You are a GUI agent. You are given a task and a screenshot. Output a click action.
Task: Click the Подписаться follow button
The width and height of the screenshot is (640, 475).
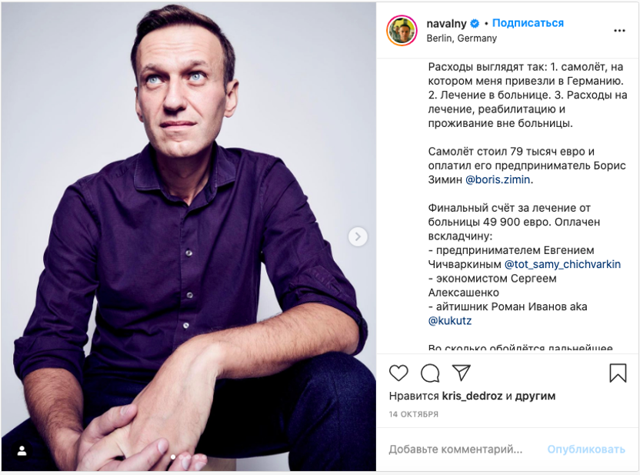(x=528, y=23)
